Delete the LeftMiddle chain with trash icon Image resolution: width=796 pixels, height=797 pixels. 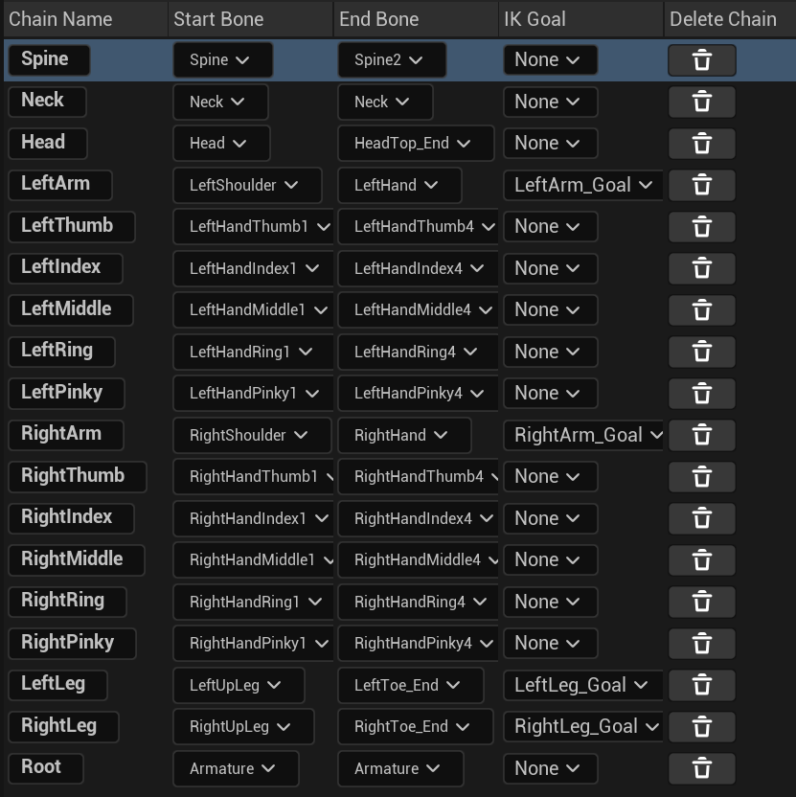[x=701, y=310]
